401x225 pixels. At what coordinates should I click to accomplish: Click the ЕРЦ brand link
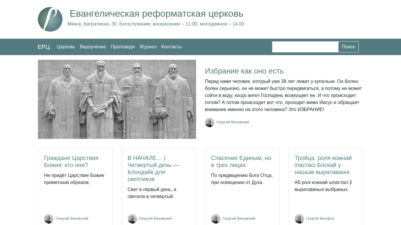[x=44, y=47]
